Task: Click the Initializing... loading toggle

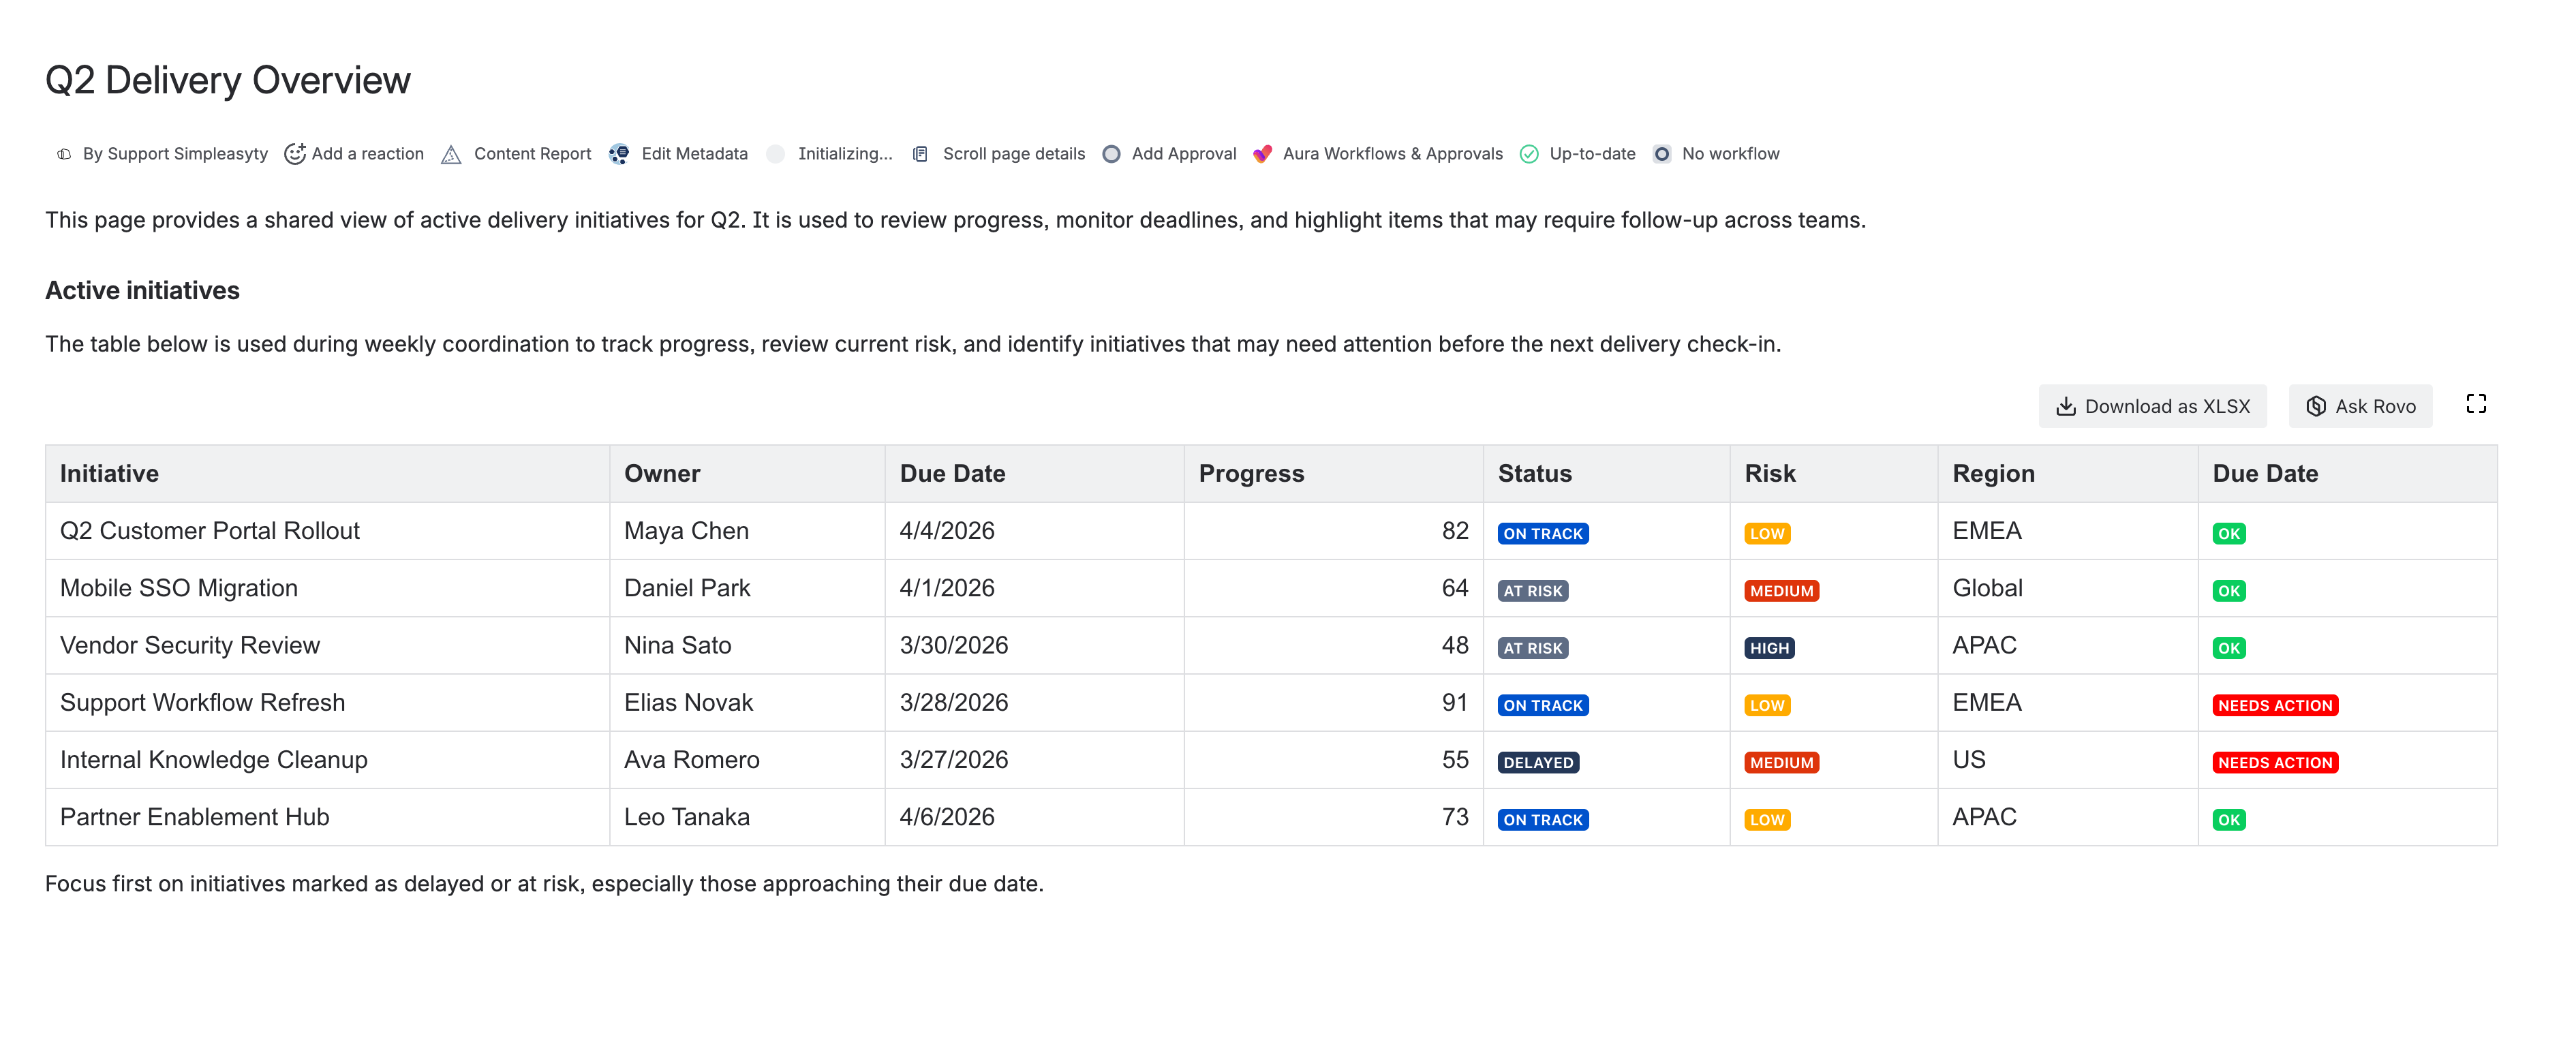Action: pyautogui.click(x=776, y=153)
